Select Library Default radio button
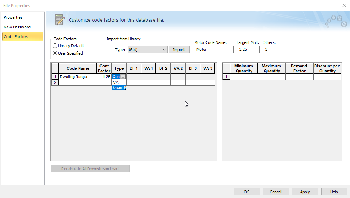This screenshot has height=198, width=350. pyautogui.click(x=55, y=46)
